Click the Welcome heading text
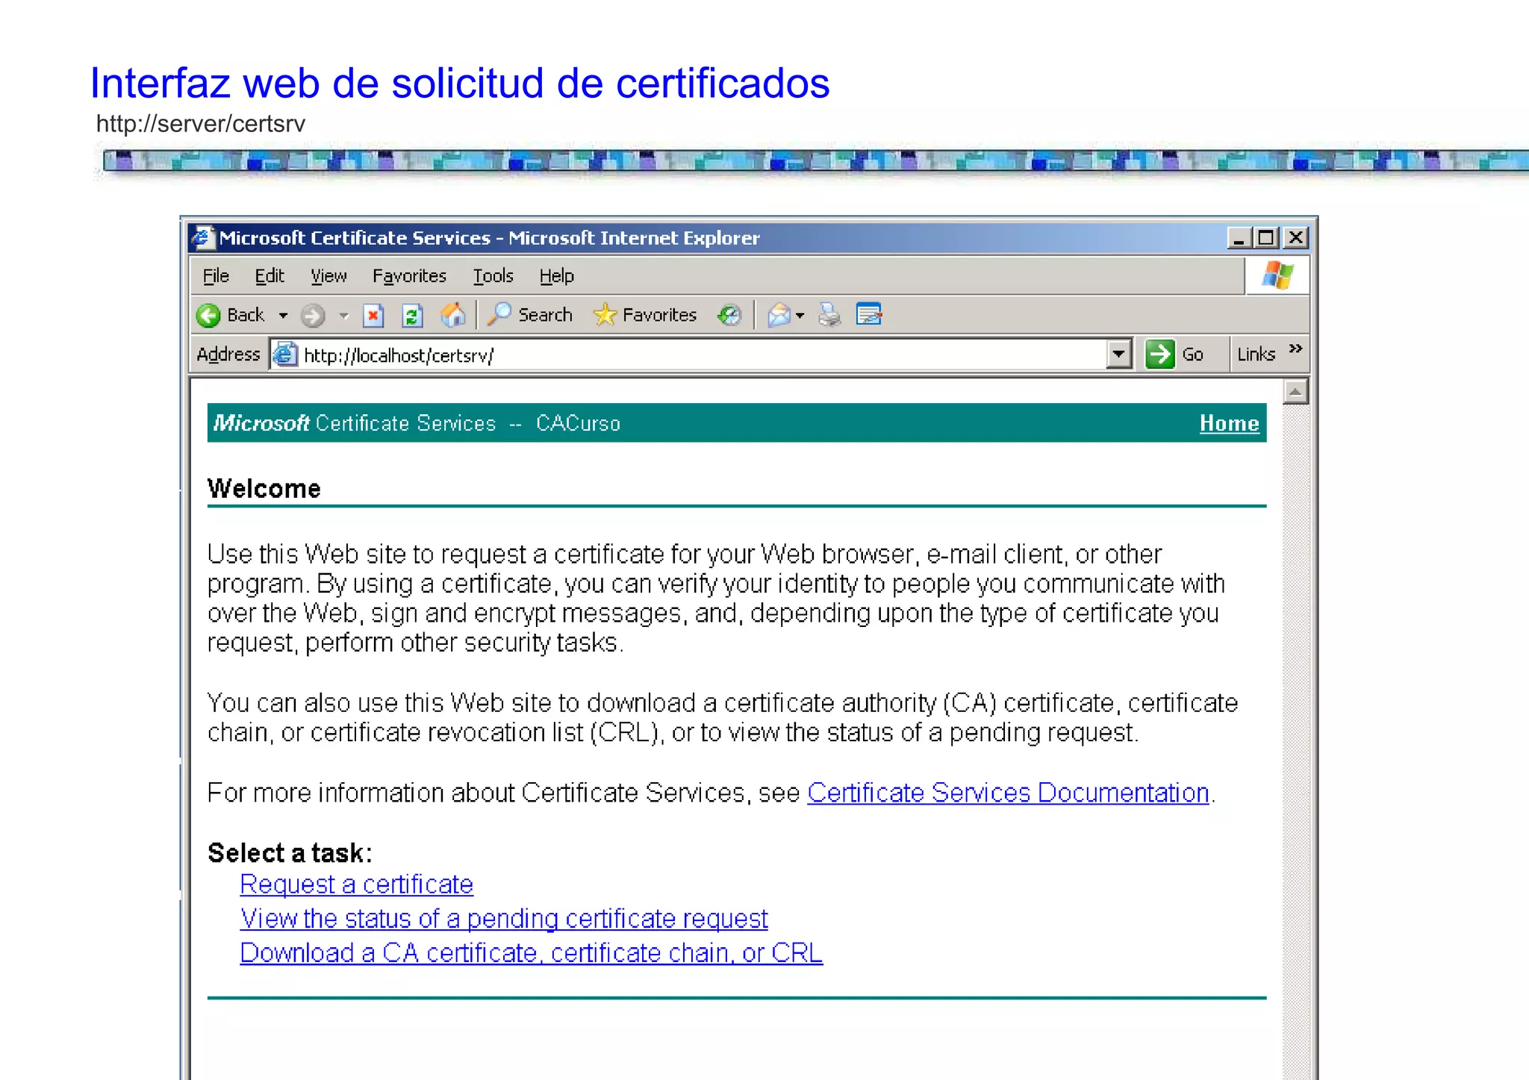This screenshot has height=1080, width=1529. (264, 489)
